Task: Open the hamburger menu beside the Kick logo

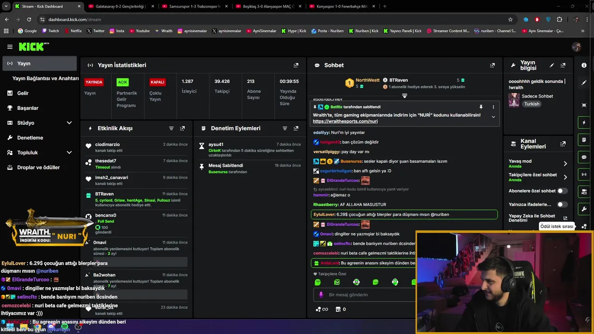Action: [x=10, y=47]
